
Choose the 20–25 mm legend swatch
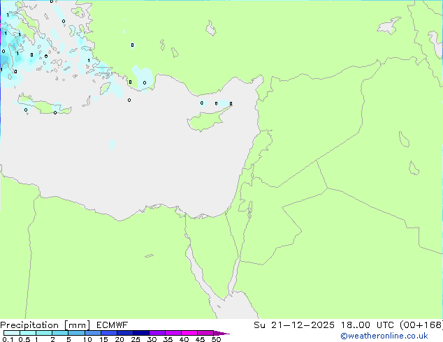click(125, 333)
